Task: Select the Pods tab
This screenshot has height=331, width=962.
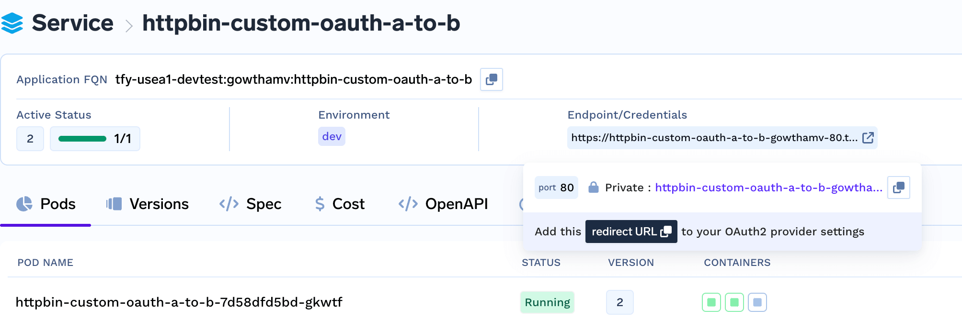Action: click(46, 204)
